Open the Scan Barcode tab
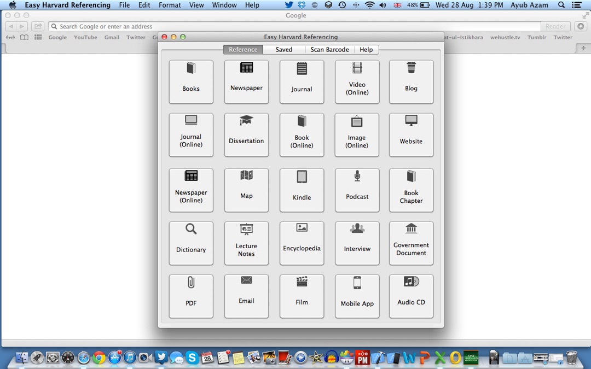 click(329, 50)
